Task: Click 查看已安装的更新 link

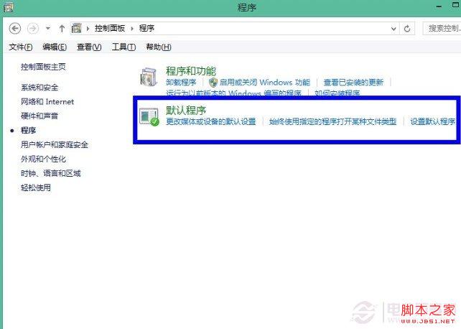Action: tap(353, 82)
